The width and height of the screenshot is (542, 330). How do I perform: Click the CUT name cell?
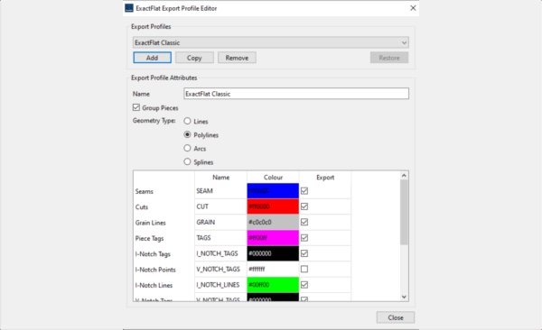coord(221,206)
